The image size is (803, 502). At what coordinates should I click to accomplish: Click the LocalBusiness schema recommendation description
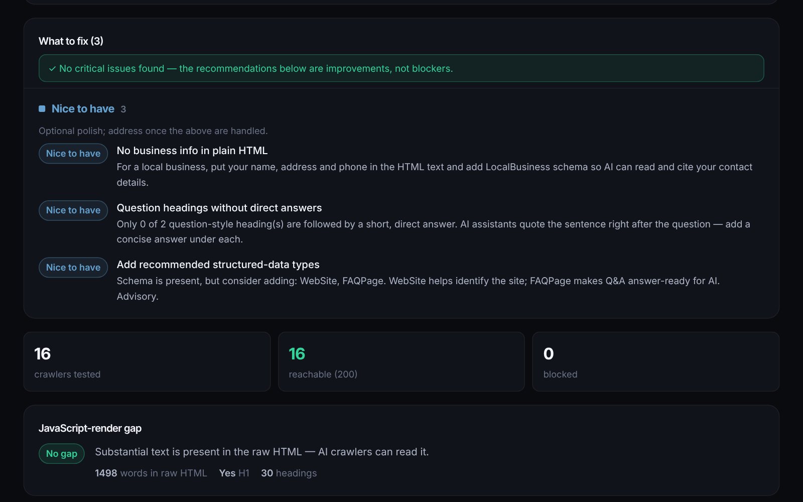[x=435, y=175]
